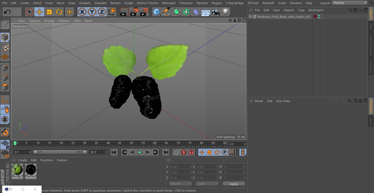Screen dimensions: 374x193
Task: Select the Live Selection tool
Action: (x=29, y=12)
